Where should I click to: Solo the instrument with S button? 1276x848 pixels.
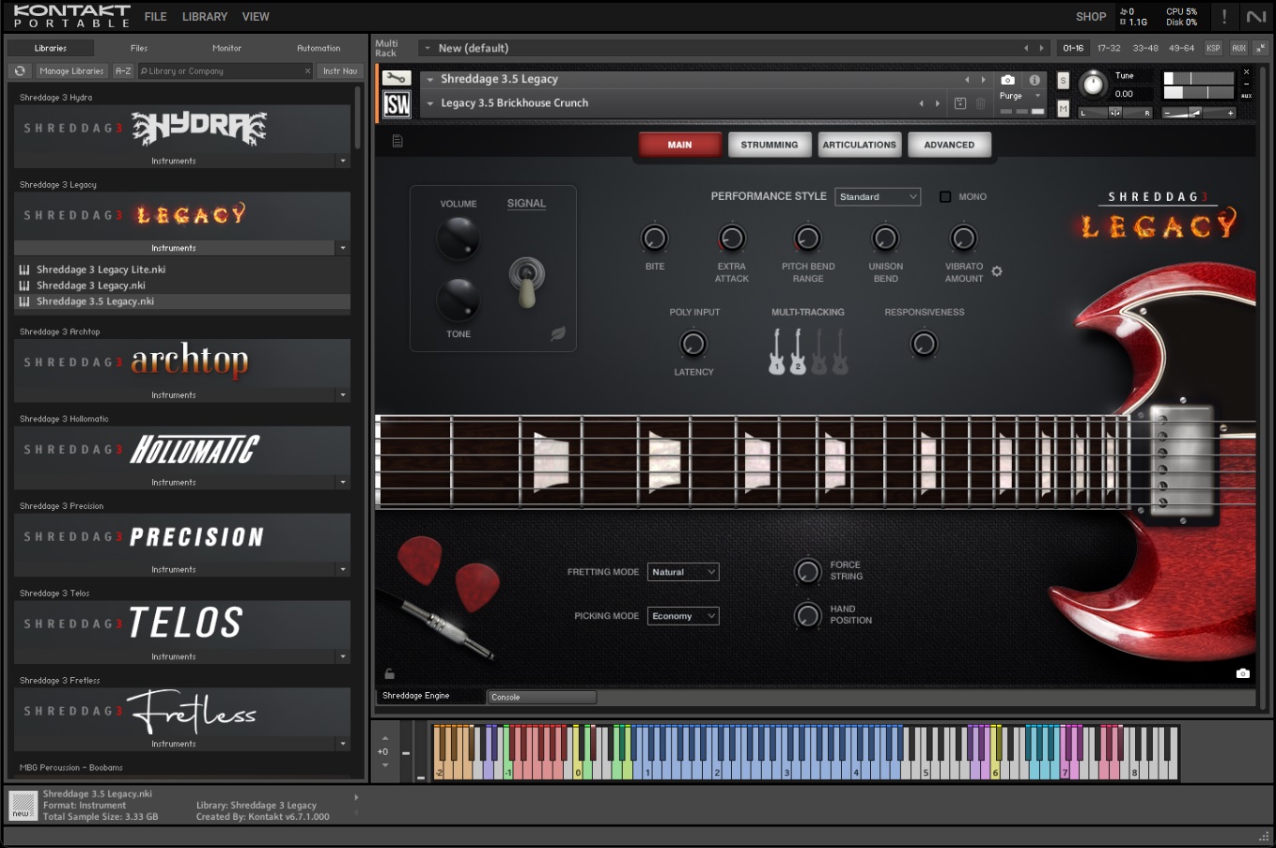(1063, 81)
